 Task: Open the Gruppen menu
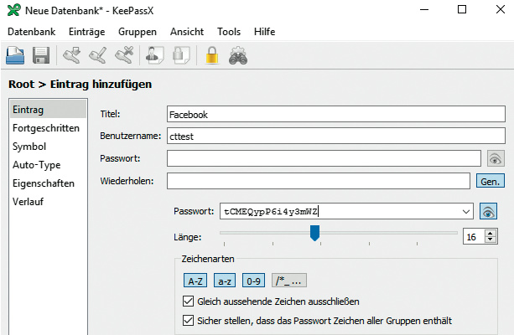click(x=138, y=31)
